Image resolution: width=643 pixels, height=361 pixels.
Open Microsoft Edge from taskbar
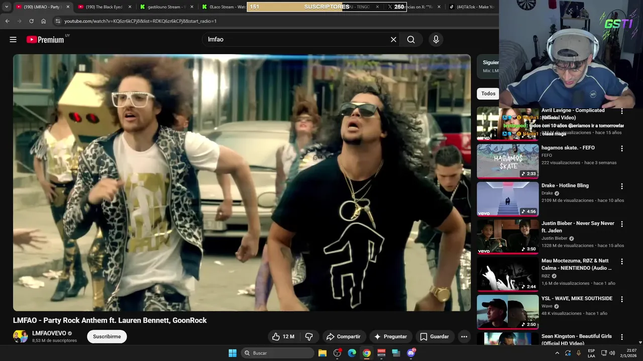click(x=352, y=353)
